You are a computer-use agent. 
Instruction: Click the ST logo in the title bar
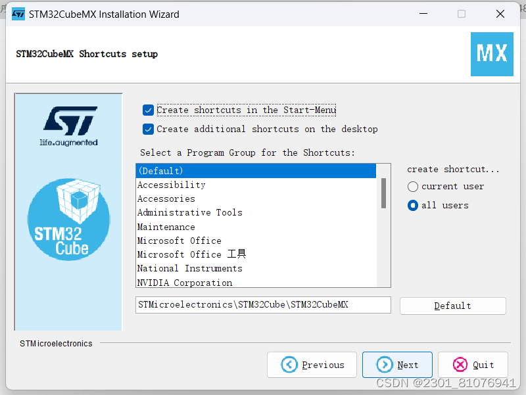[x=18, y=14]
